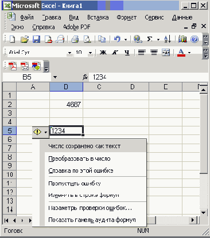Toggle underline Ч formatting

coord(127,52)
